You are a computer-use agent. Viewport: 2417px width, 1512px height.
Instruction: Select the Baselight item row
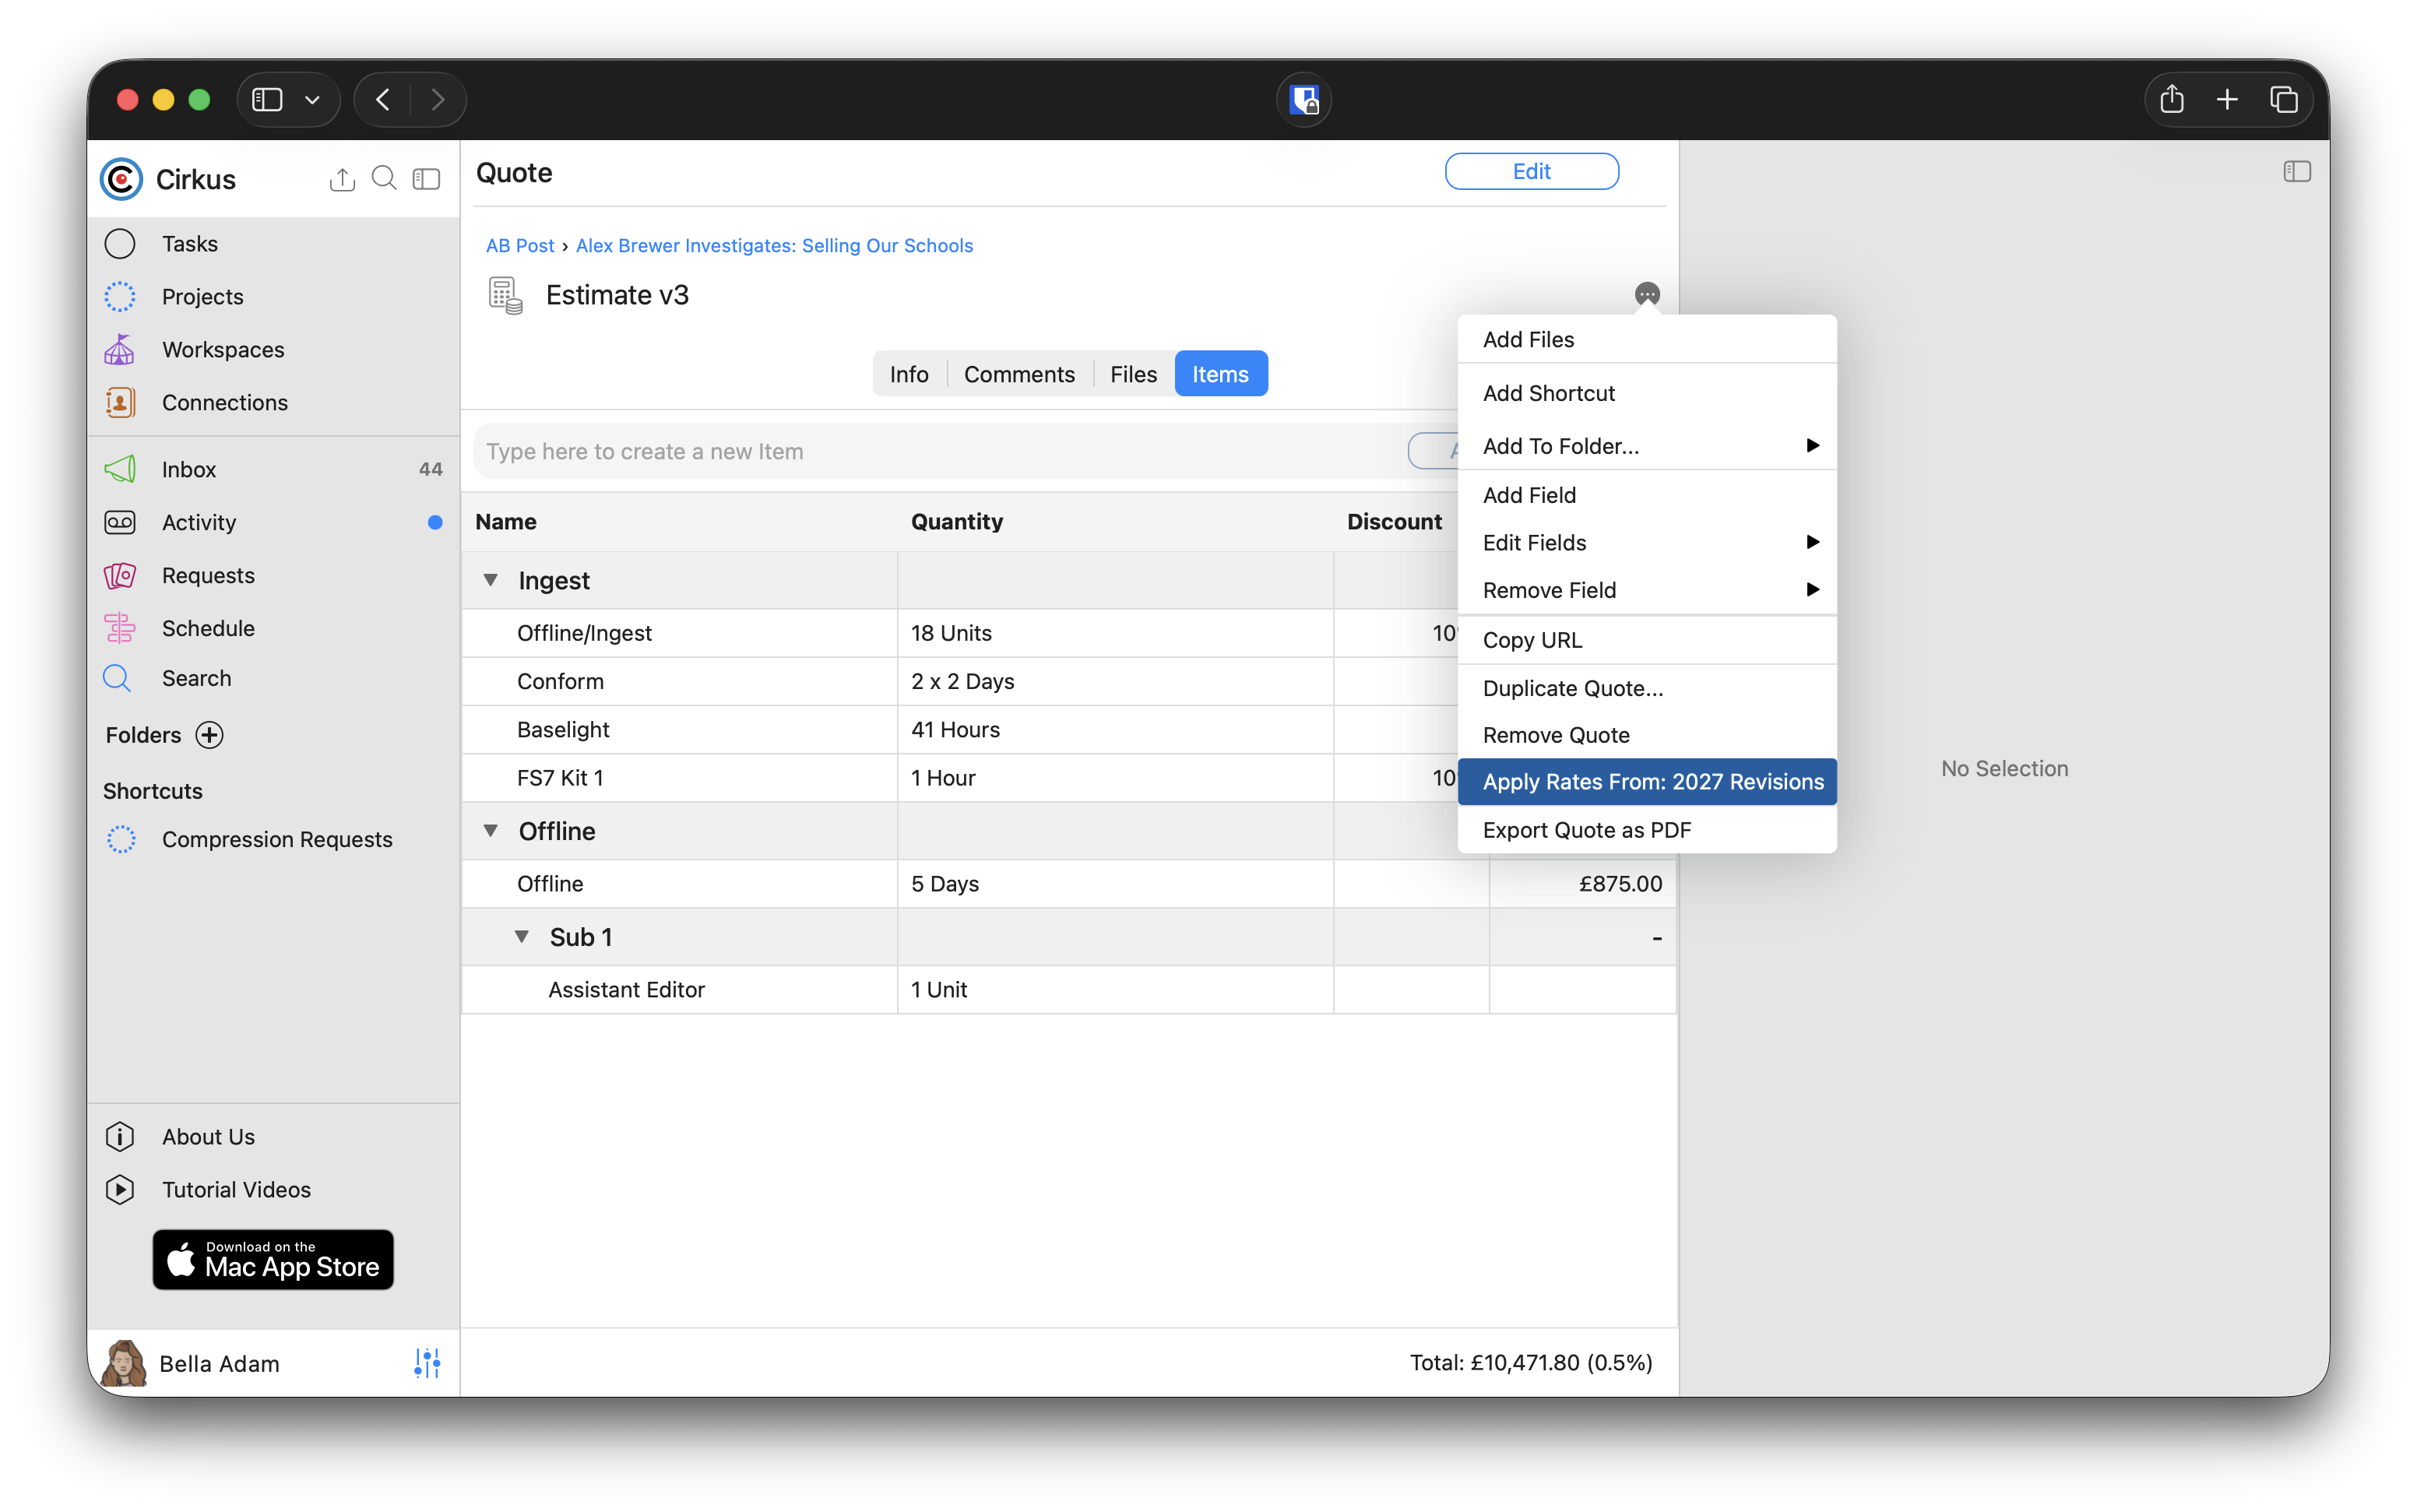click(1069, 730)
